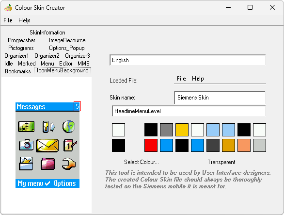This screenshot has width=284, height=215.
Task: Select the IconMenuBackground tab
Action: pyautogui.click(x=63, y=71)
